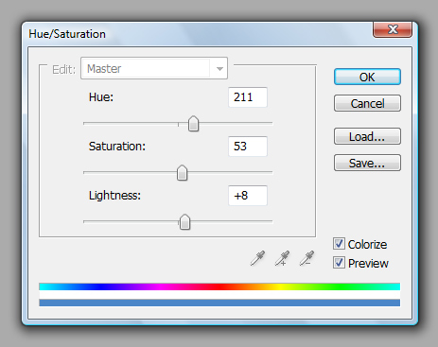Select the Eyedropper tool

point(257,258)
